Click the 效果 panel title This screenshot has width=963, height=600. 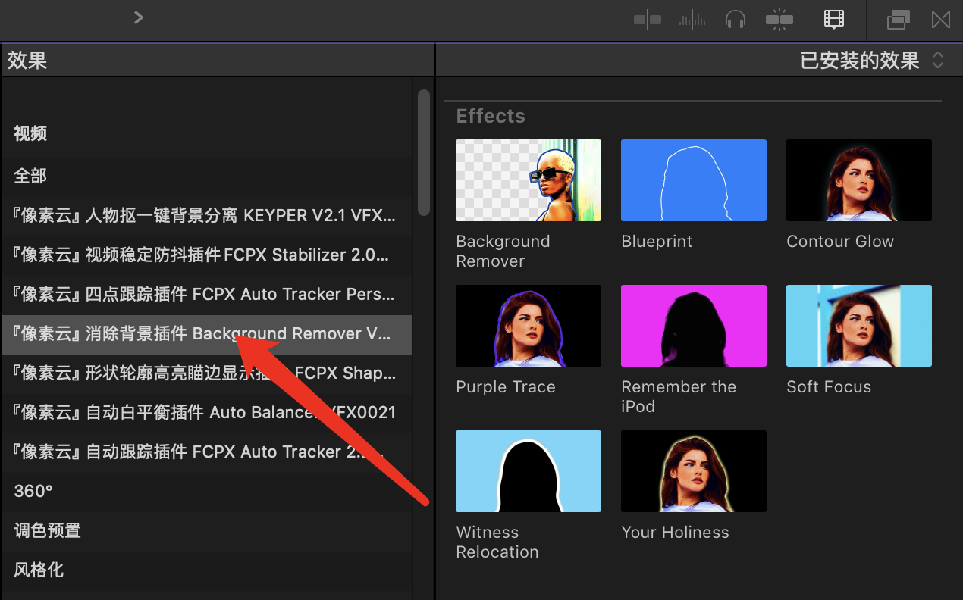pos(27,61)
